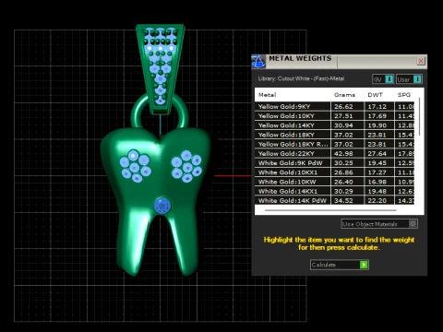Select the White Gold:10KW row

coord(334,182)
